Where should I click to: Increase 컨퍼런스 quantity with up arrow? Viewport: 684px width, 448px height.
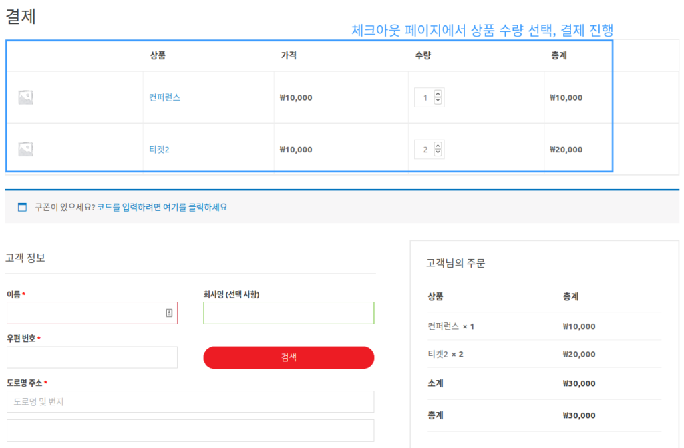pyautogui.click(x=438, y=94)
